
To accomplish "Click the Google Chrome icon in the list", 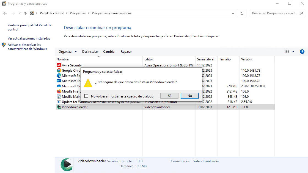I will coord(59,70).
